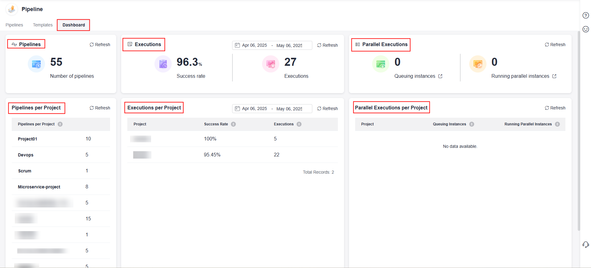Sort the Pipelines per Project column
591x268 pixels.
[x=60, y=124]
